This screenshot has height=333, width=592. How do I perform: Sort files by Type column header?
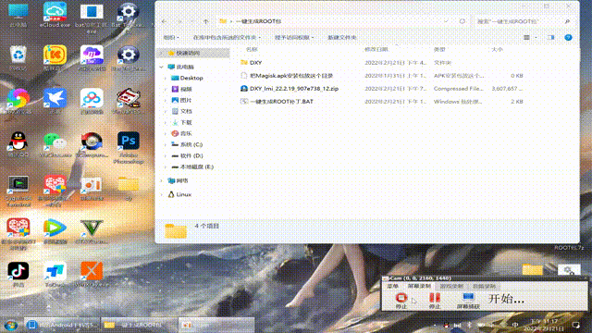439,49
